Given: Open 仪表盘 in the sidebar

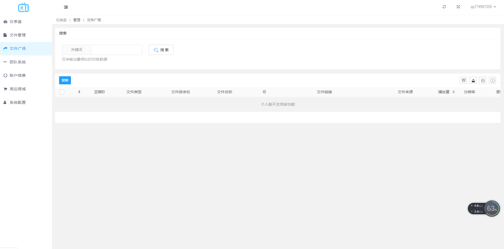Looking at the screenshot, I should [26, 22].
